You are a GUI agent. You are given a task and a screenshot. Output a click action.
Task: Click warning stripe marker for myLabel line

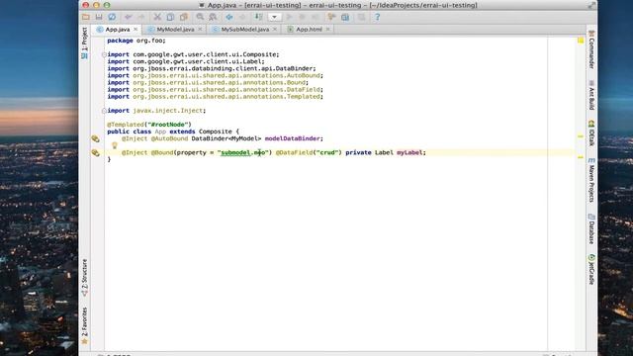(x=581, y=157)
